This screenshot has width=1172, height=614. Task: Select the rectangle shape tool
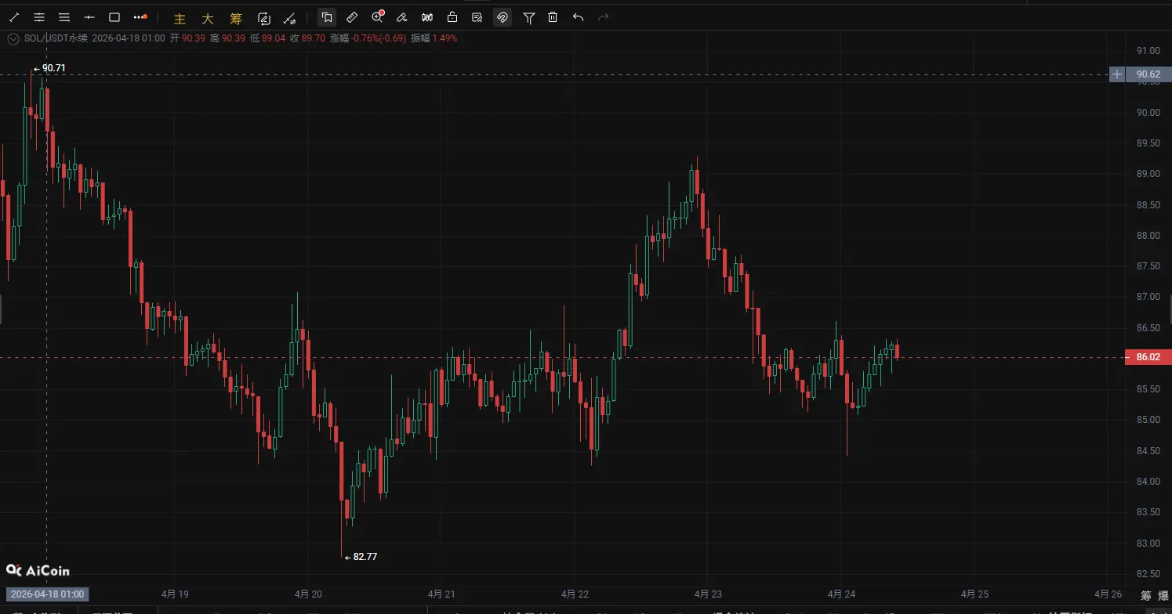(114, 17)
